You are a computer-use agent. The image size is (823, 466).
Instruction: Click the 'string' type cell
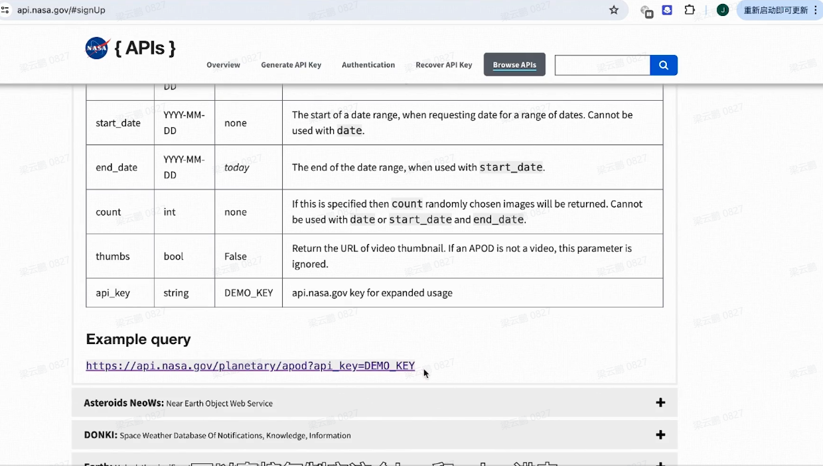click(x=185, y=293)
